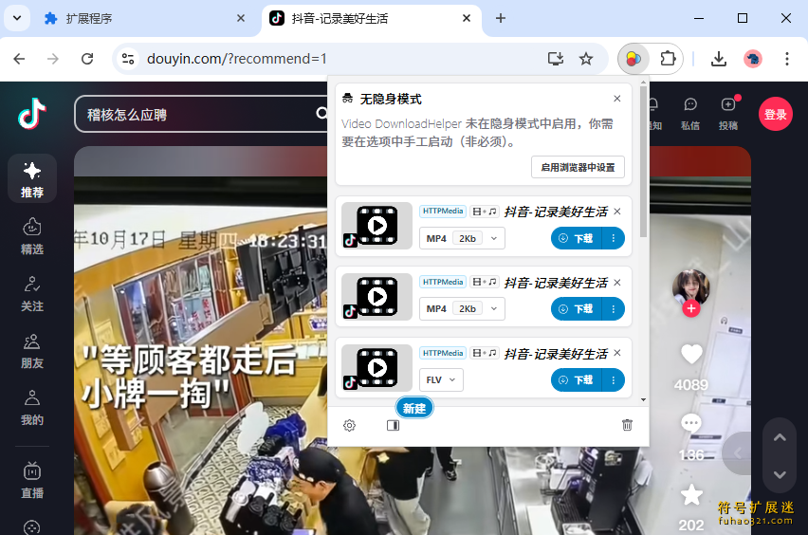Like the video with heart icon
The width and height of the screenshot is (808, 535).
691,354
